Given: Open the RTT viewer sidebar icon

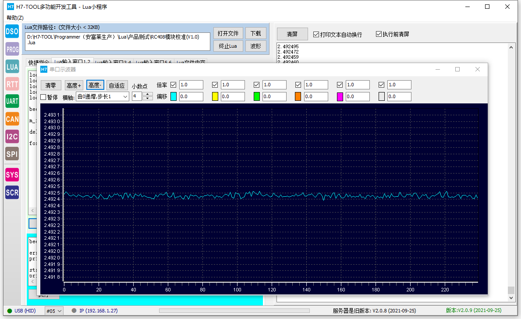Looking at the screenshot, I should 12,84.
